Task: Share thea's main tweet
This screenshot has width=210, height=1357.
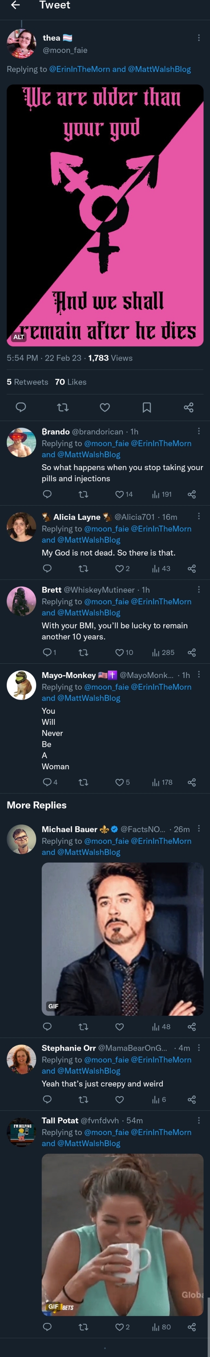Action: [189, 407]
